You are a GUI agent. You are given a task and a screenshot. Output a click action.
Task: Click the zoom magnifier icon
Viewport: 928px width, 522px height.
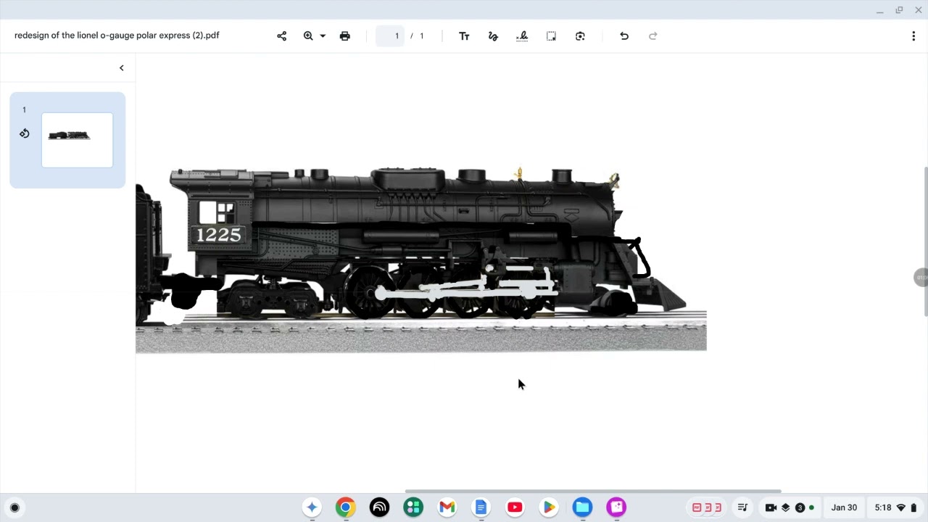click(308, 36)
